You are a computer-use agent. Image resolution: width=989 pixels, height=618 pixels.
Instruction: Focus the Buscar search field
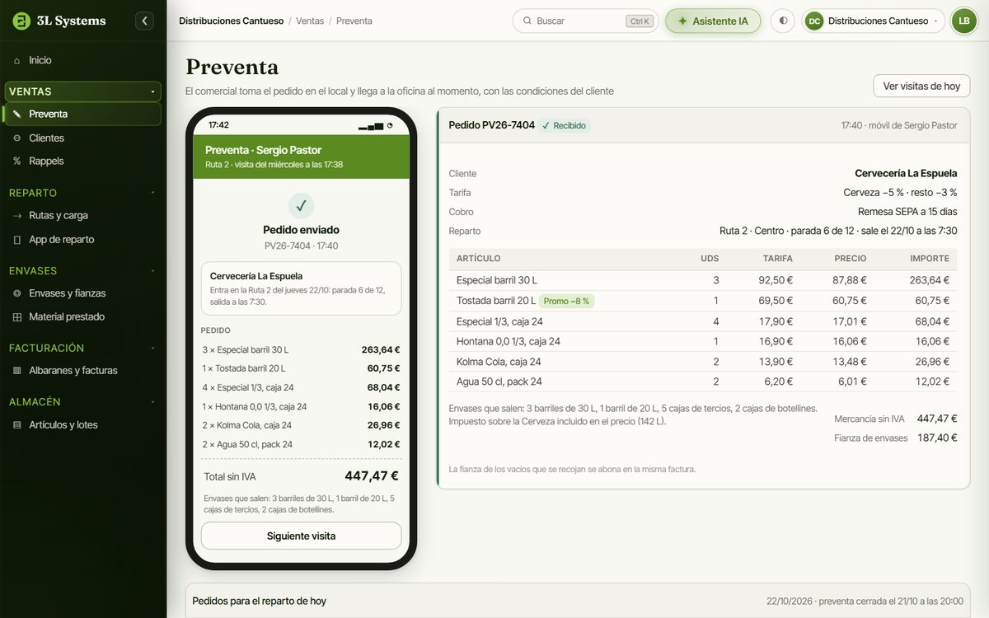[x=585, y=21]
